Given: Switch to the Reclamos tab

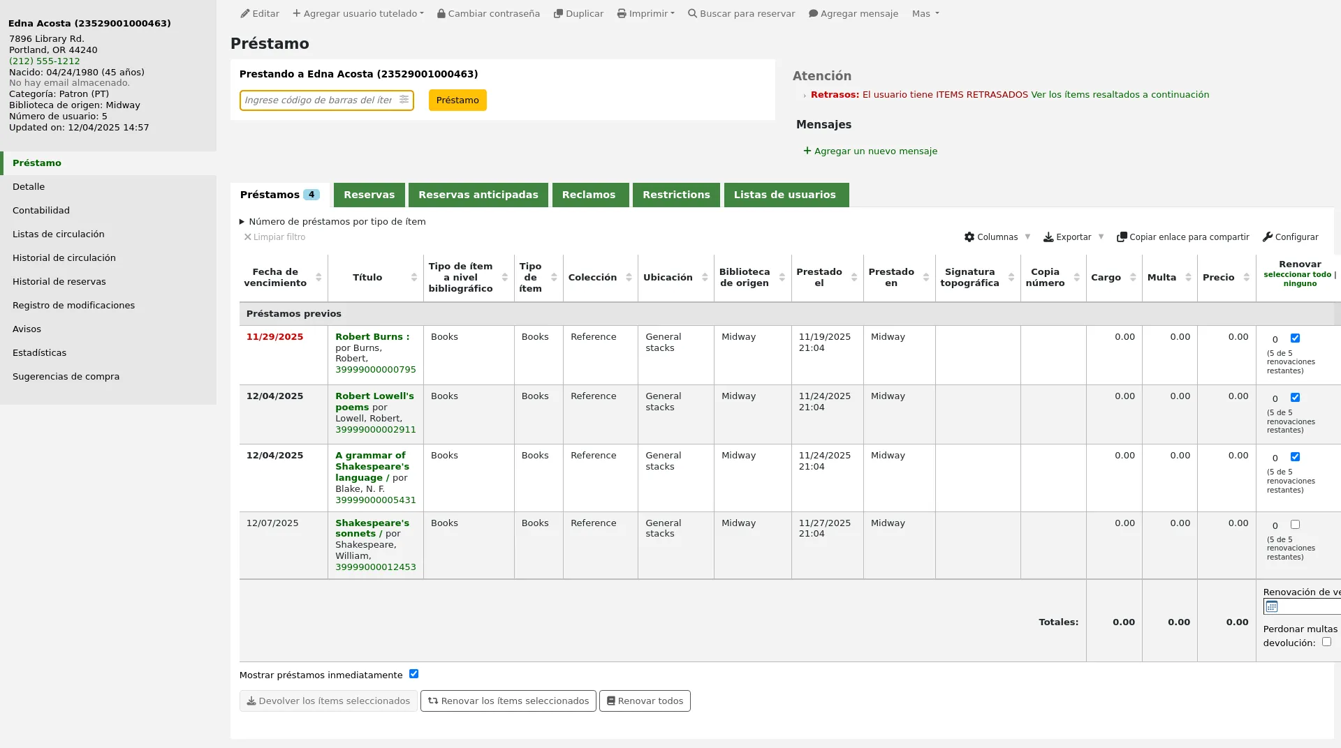Looking at the screenshot, I should pos(589,195).
